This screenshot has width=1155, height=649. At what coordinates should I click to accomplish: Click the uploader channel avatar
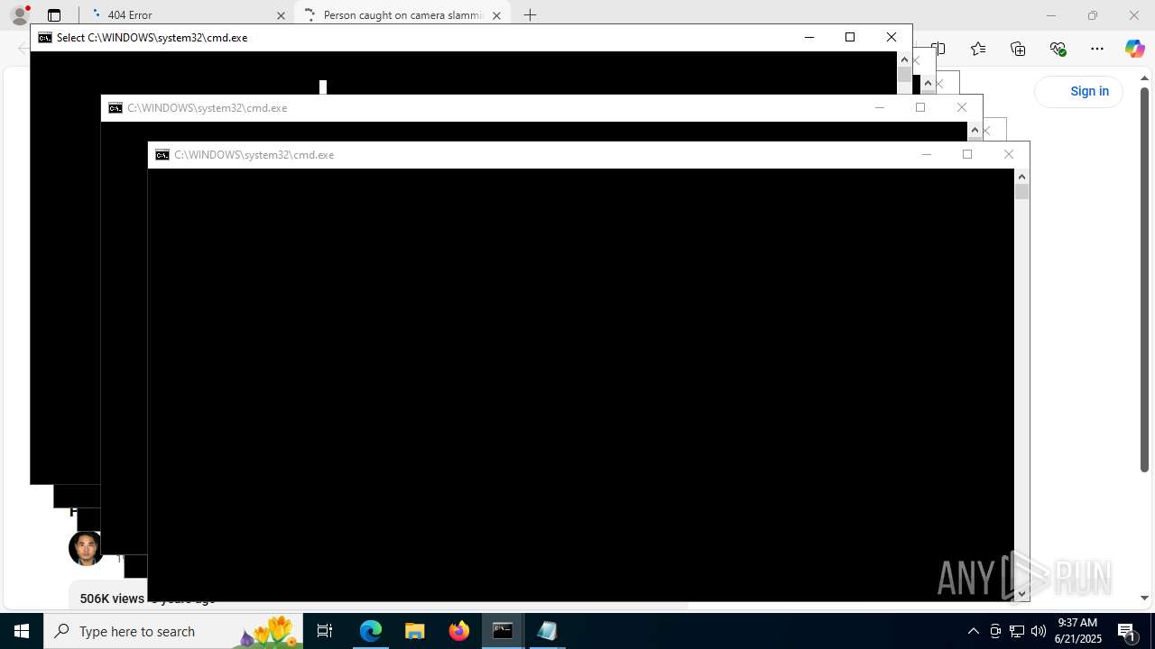click(86, 548)
